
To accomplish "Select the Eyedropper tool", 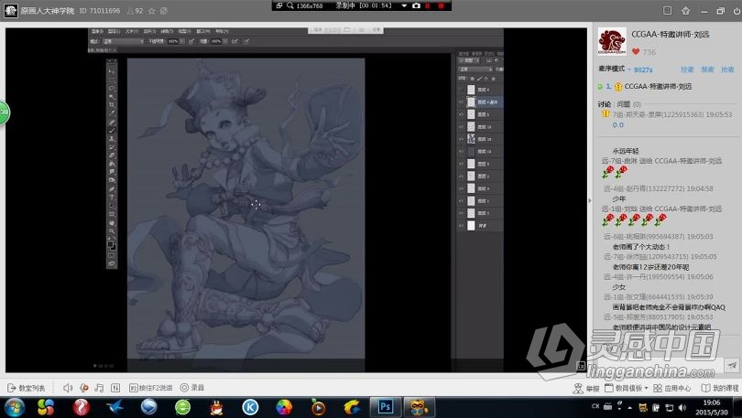I will pyautogui.click(x=112, y=113).
